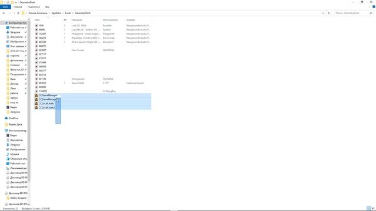
Task: Open the quick access toolbar customize arrow
Action: (16, 2)
